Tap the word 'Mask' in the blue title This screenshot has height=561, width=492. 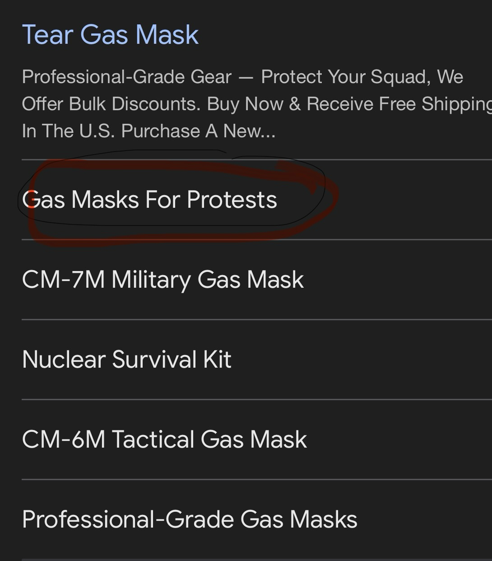click(167, 34)
